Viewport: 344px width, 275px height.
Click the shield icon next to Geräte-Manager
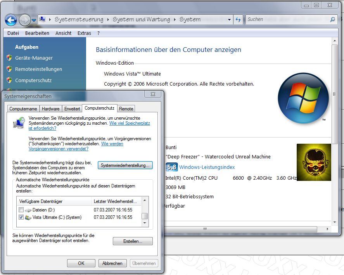(9, 58)
